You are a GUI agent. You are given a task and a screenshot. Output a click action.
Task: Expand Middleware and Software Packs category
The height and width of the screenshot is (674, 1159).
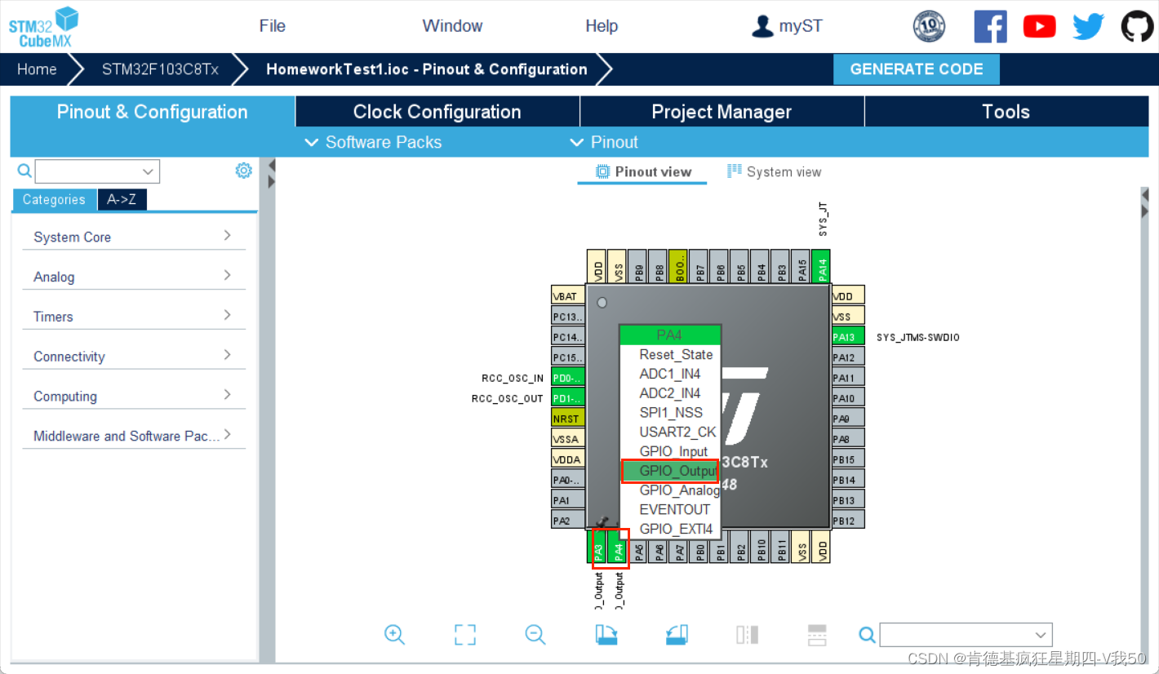134,436
